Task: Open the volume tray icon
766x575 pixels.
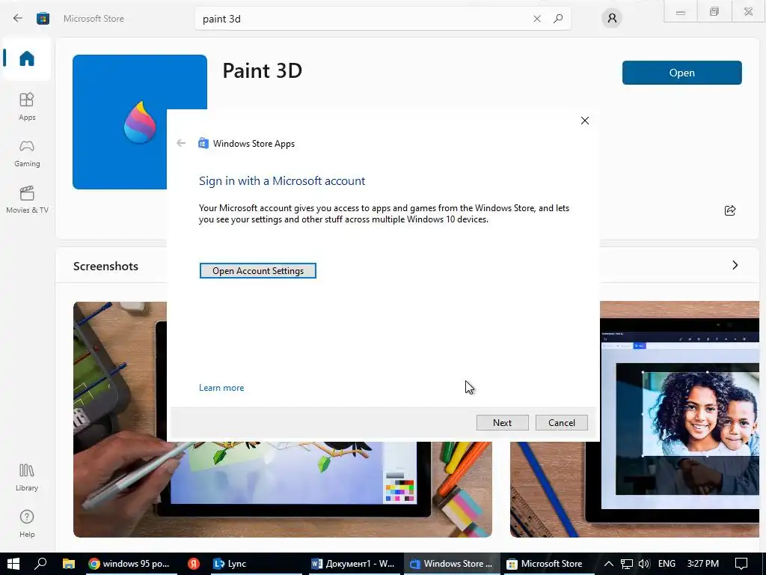Action: click(x=644, y=564)
